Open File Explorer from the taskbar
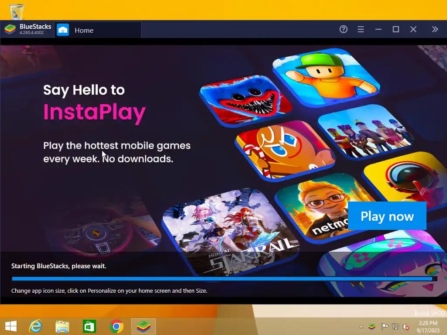Viewport: 447px width, 335px height. (x=62, y=326)
